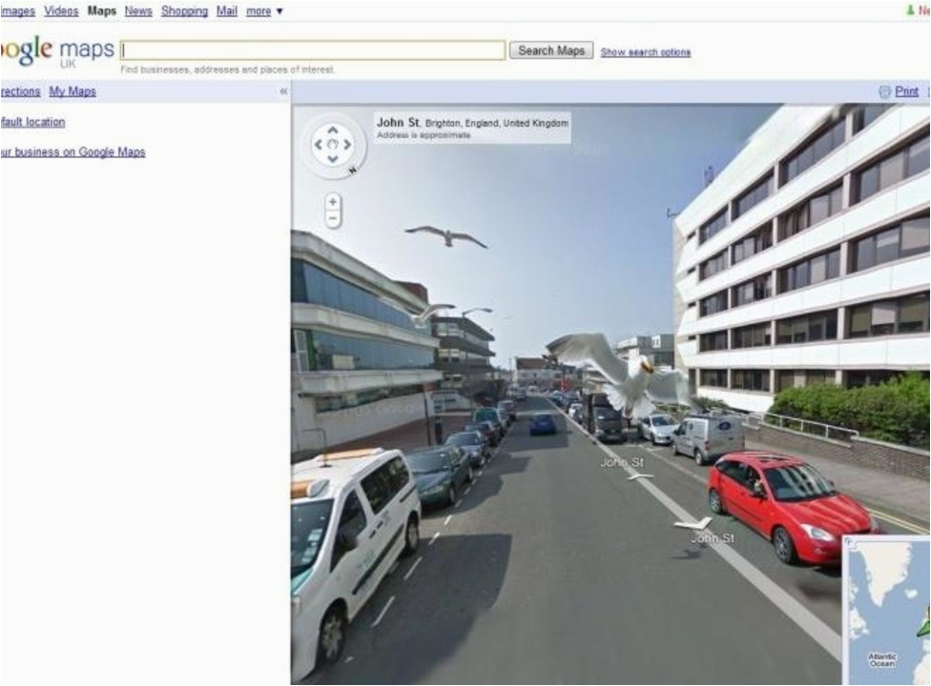Pan Street View up with the arrow
Screen dimensions: 931x686
333,131
